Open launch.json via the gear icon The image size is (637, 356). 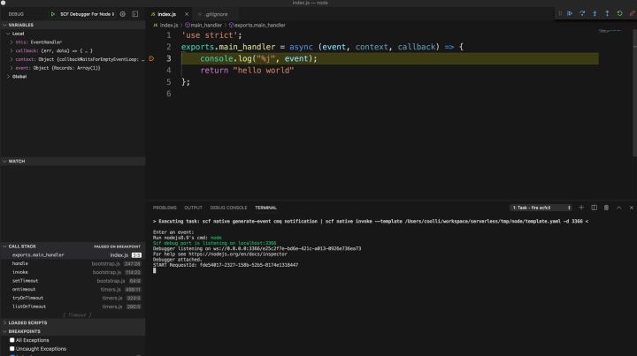(123, 14)
